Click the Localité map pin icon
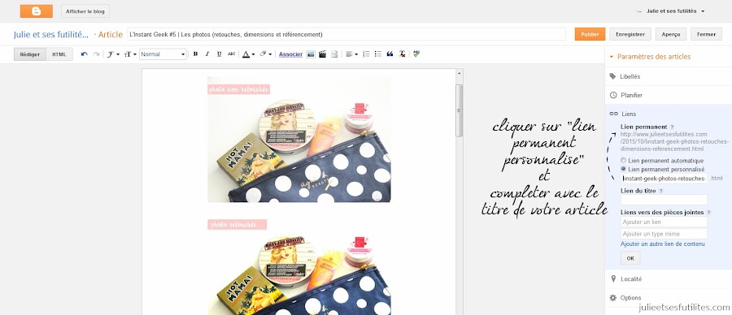Image resolution: width=732 pixels, height=315 pixels. [x=613, y=278]
